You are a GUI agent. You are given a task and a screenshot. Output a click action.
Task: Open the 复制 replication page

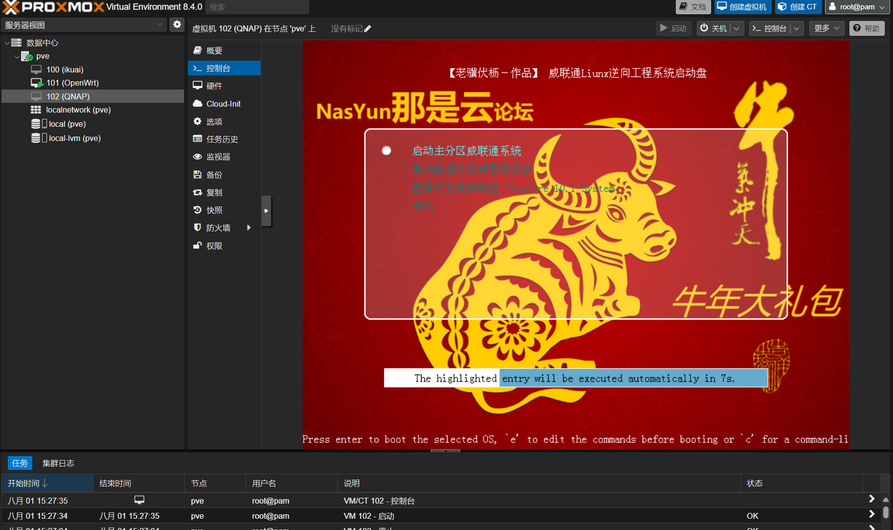point(224,192)
